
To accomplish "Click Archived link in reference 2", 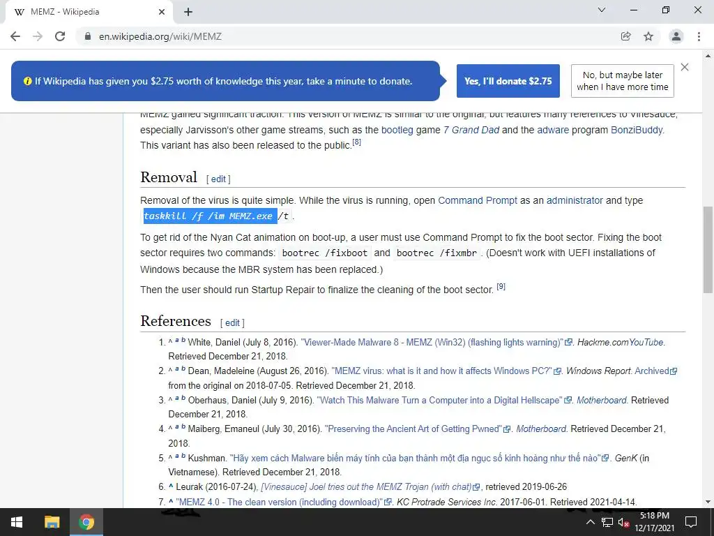I will pos(652,371).
